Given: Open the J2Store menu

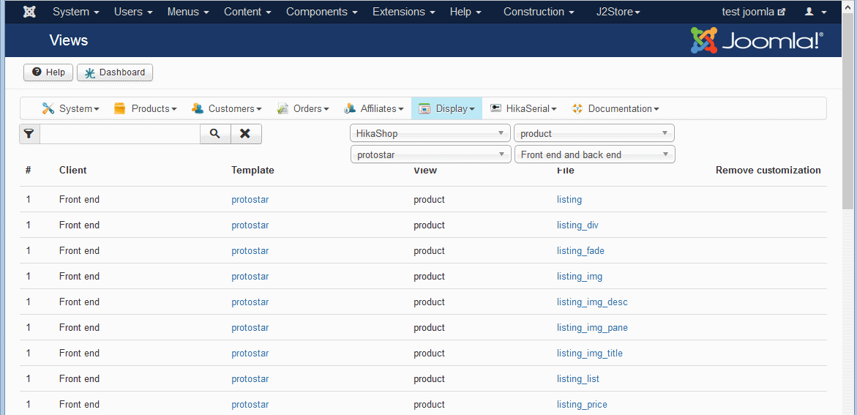Looking at the screenshot, I should (x=618, y=12).
